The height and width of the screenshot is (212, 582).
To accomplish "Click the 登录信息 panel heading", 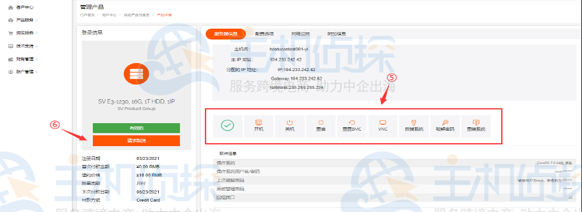I will 92,33.
